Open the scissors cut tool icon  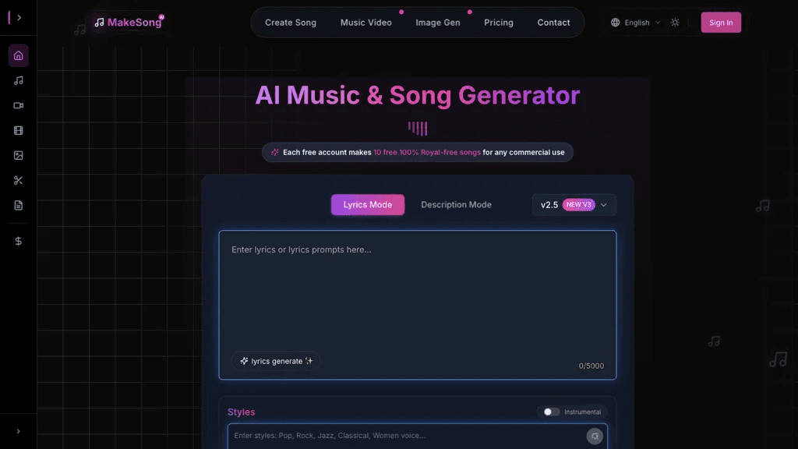coord(19,180)
